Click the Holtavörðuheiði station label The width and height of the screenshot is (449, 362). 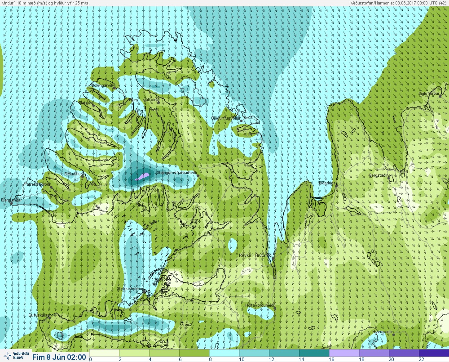[260, 305]
